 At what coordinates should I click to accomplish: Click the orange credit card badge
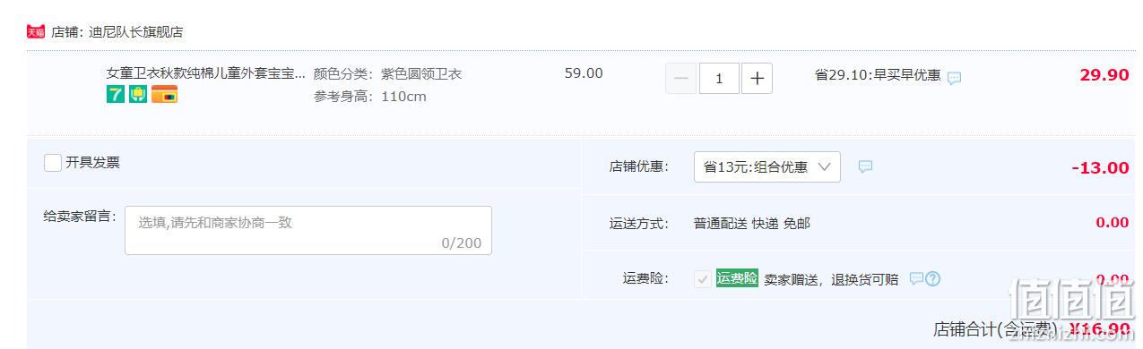coord(164,95)
